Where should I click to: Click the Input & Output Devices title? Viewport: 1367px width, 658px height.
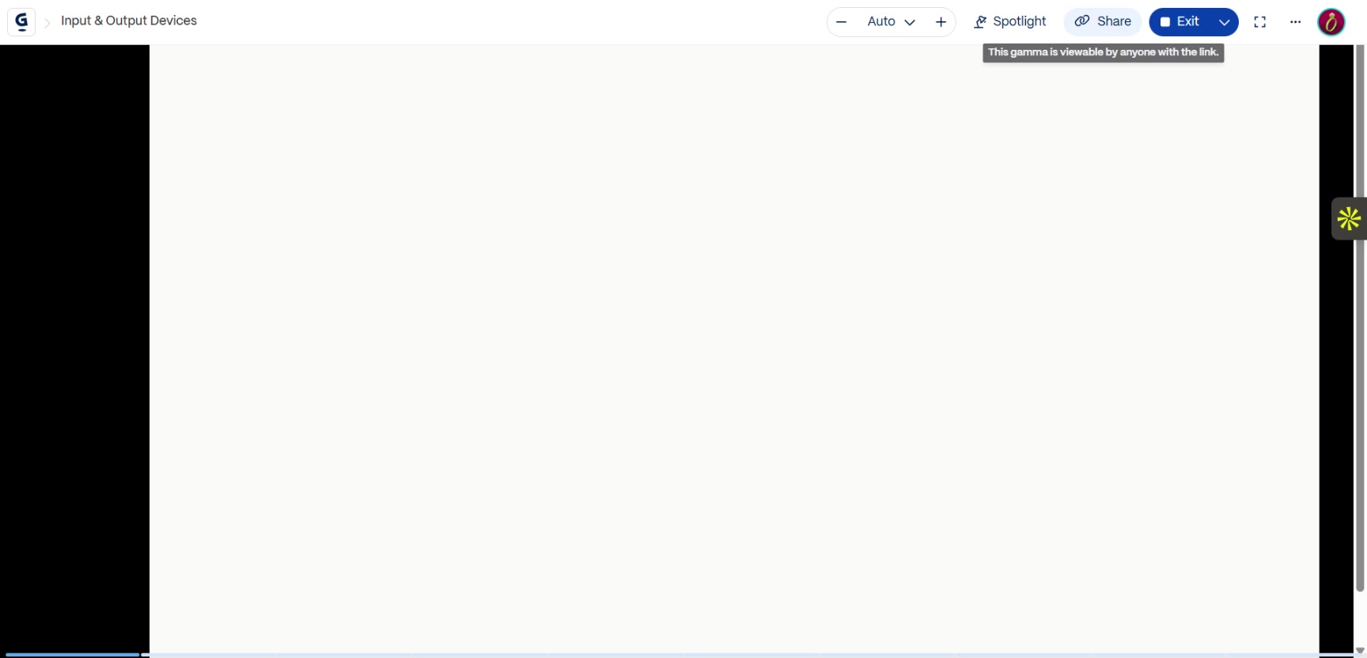129,21
